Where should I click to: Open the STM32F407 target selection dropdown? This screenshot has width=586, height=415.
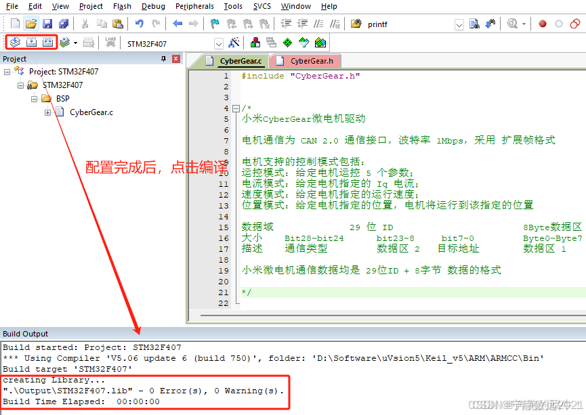point(219,44)
